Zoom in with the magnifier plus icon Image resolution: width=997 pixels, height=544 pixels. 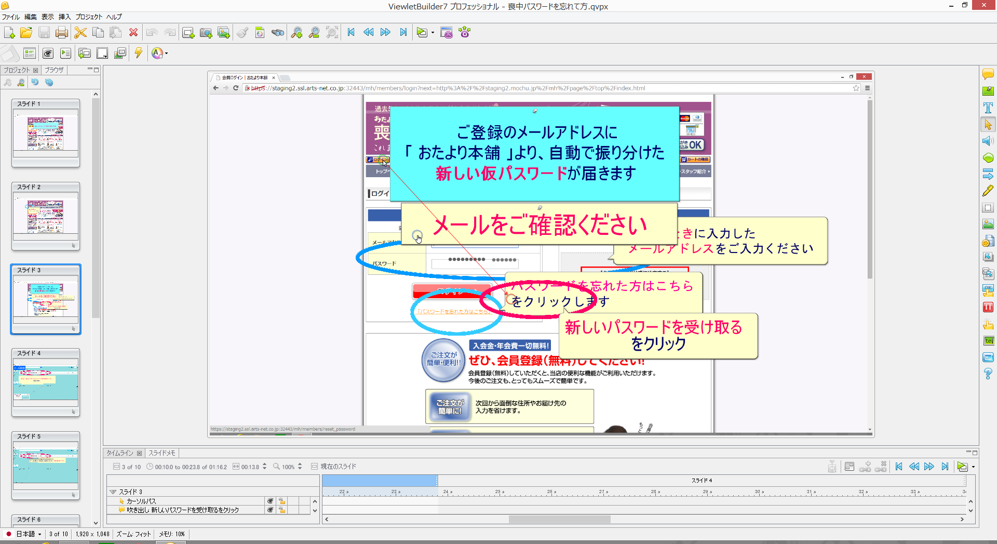click(297, 33)
